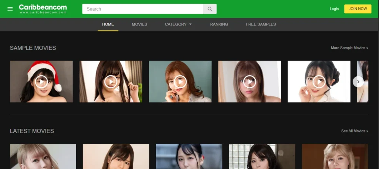The height and width of the screenshot is (169, 379).
Task: Play the fourth sample movie in the row
Action: [x=249, y=82]
